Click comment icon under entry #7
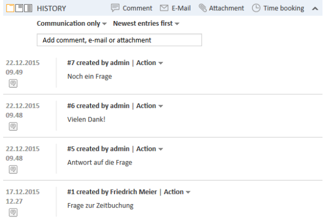This screenshot has height=223, width=323. coord(13,83)
